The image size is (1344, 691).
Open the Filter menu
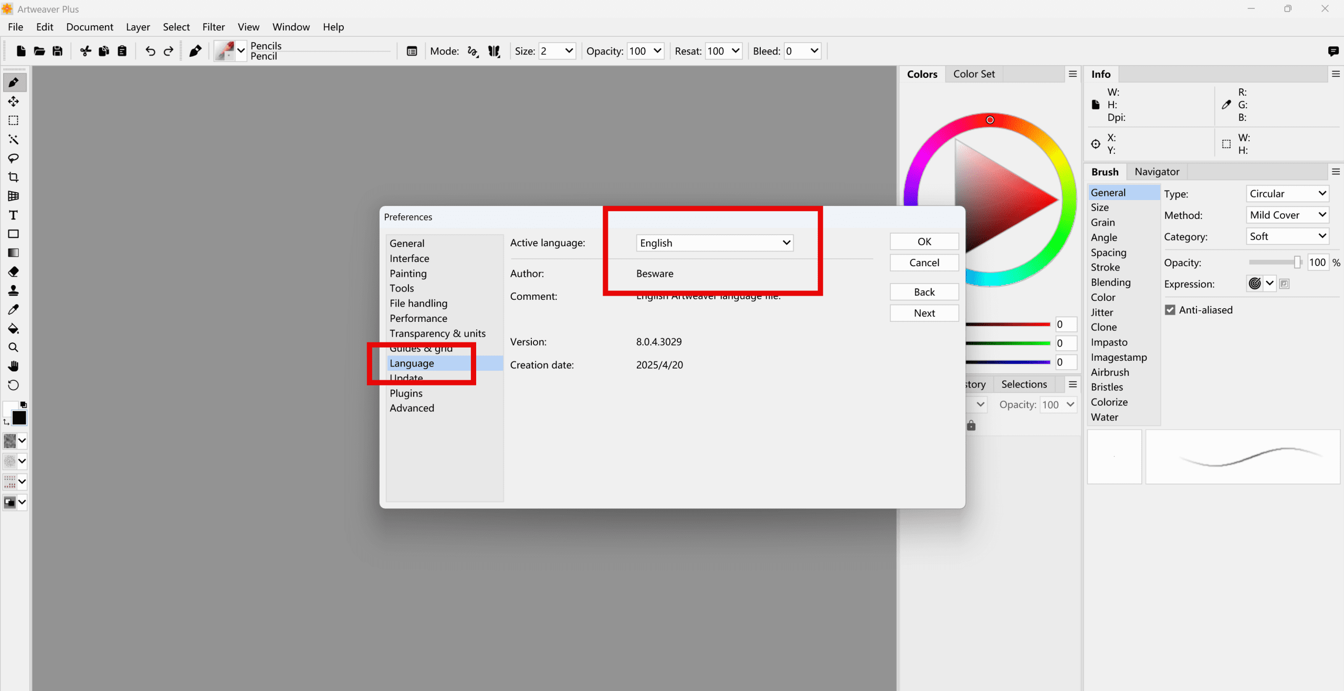(213, 27)
